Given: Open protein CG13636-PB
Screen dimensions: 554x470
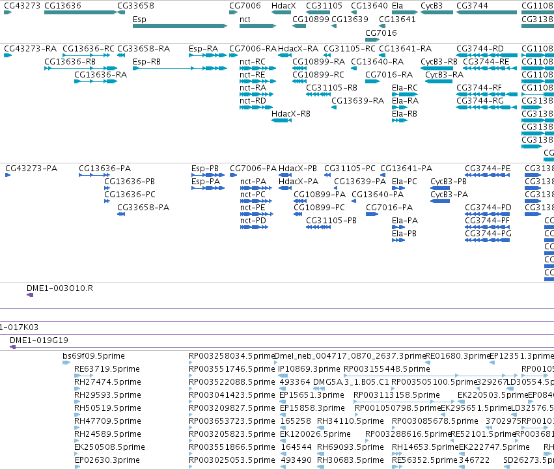Looking at the screenshot, I should [x=107, y=188].
